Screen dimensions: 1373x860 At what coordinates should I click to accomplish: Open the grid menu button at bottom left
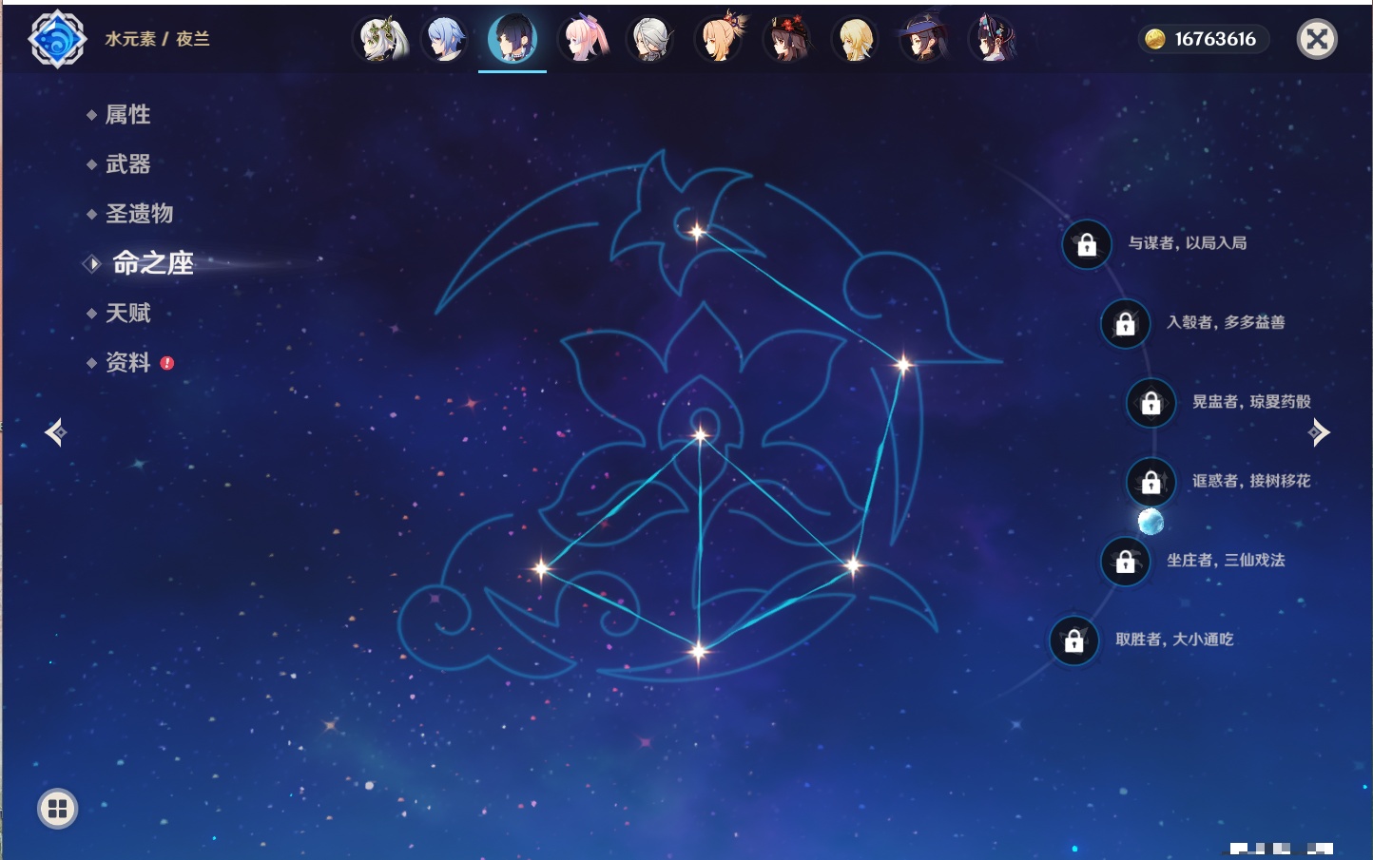point(57,809)
